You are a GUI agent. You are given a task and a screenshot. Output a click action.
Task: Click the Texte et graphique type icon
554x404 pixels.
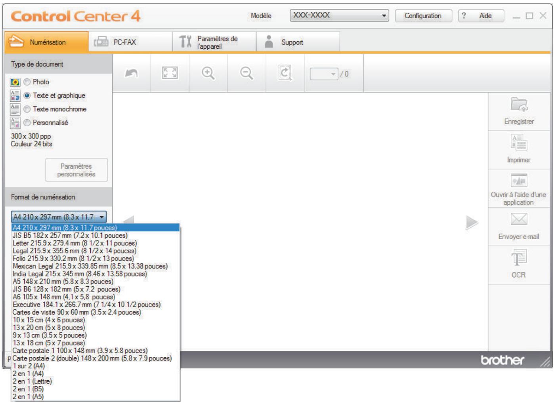click(x=15, y=95)
